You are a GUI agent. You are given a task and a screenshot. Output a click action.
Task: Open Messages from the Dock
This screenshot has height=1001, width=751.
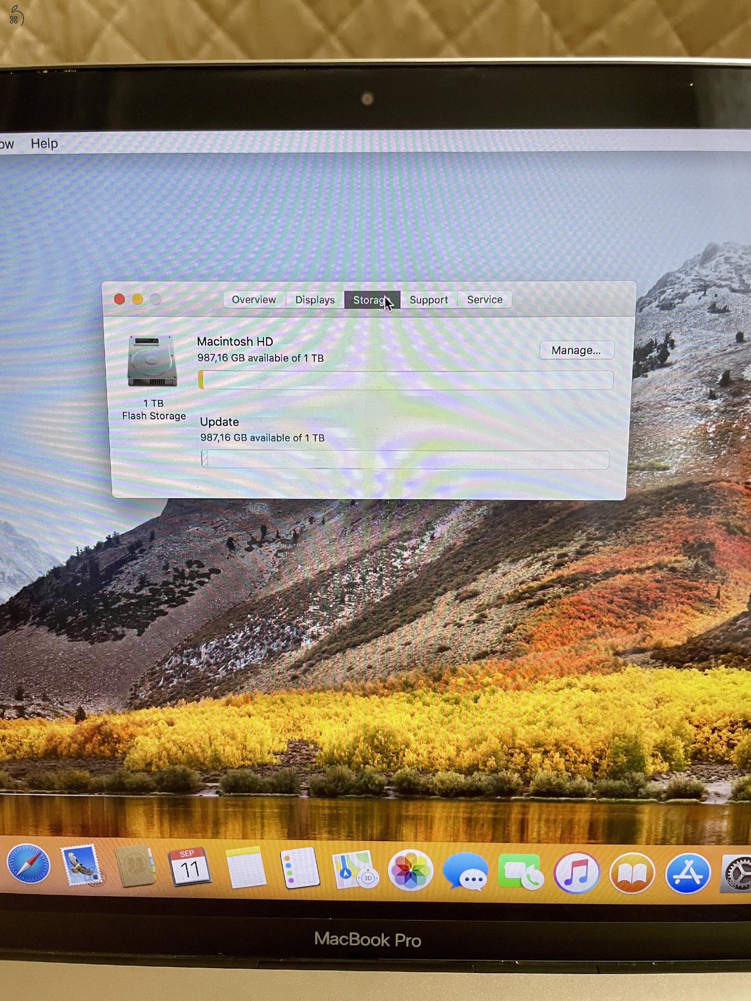tap(465, 871)
